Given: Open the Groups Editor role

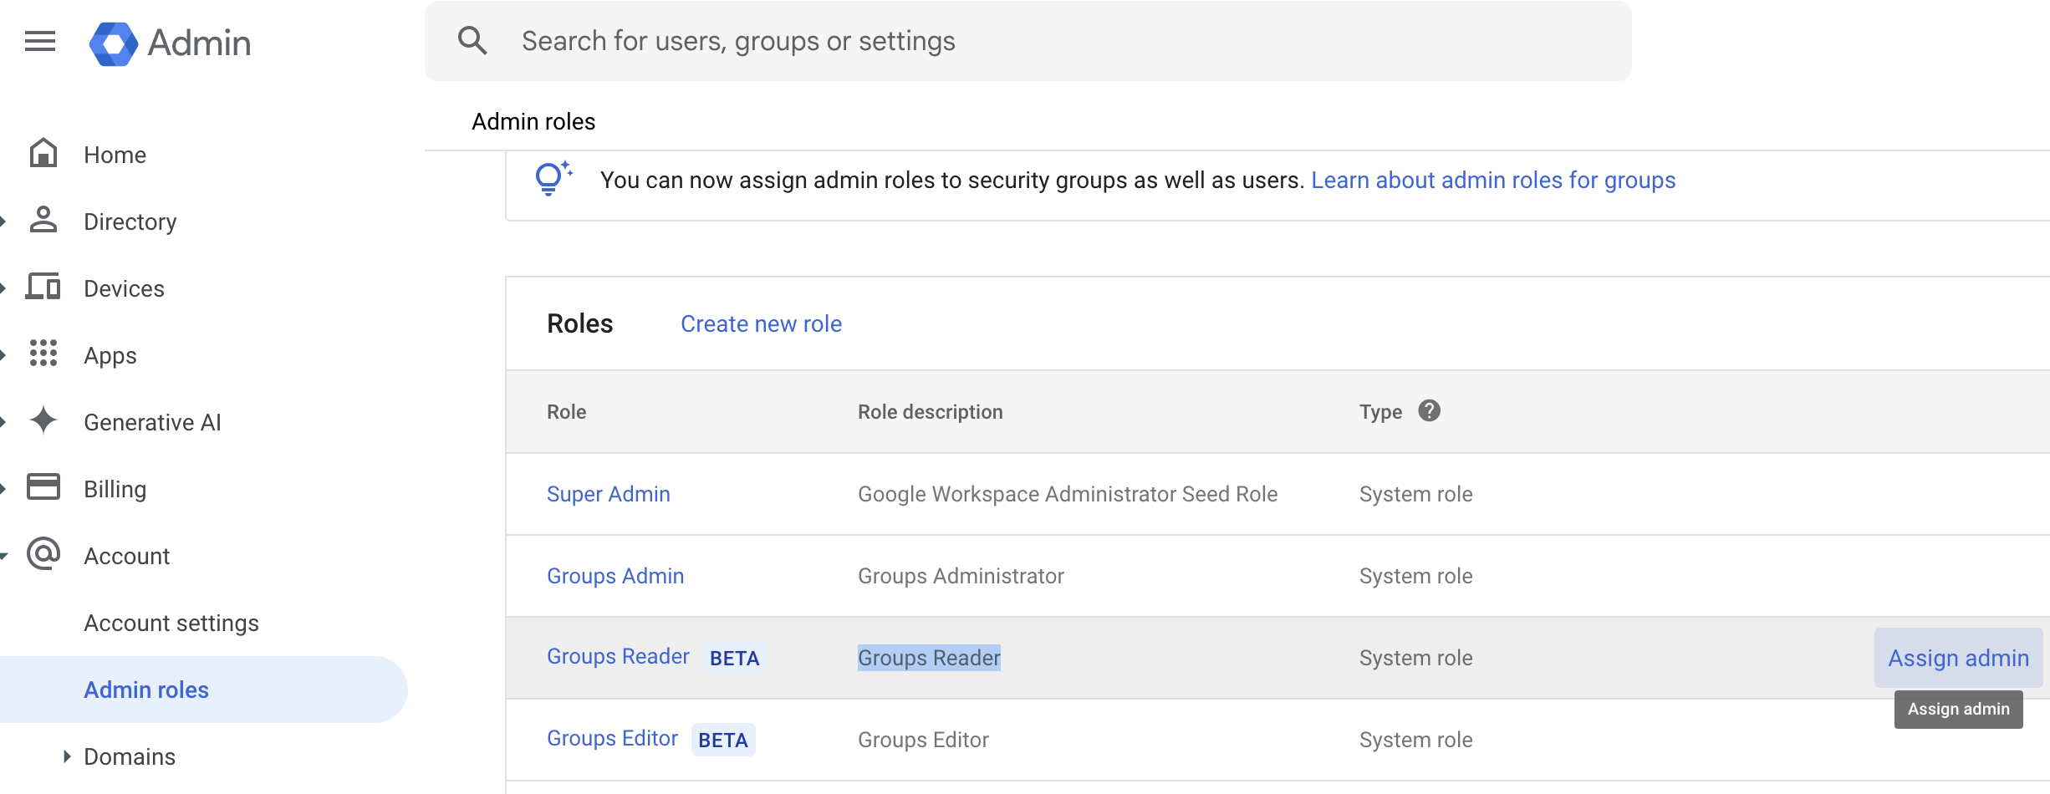Looking at the screenshot, I should [612, 738].
